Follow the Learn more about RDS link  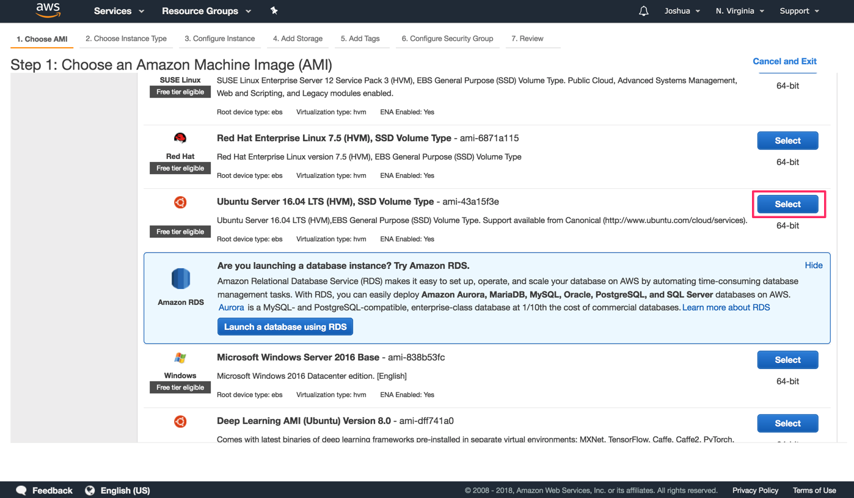point(726,307)
